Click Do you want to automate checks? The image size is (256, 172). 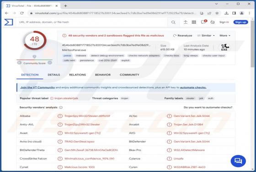[208, 107]
